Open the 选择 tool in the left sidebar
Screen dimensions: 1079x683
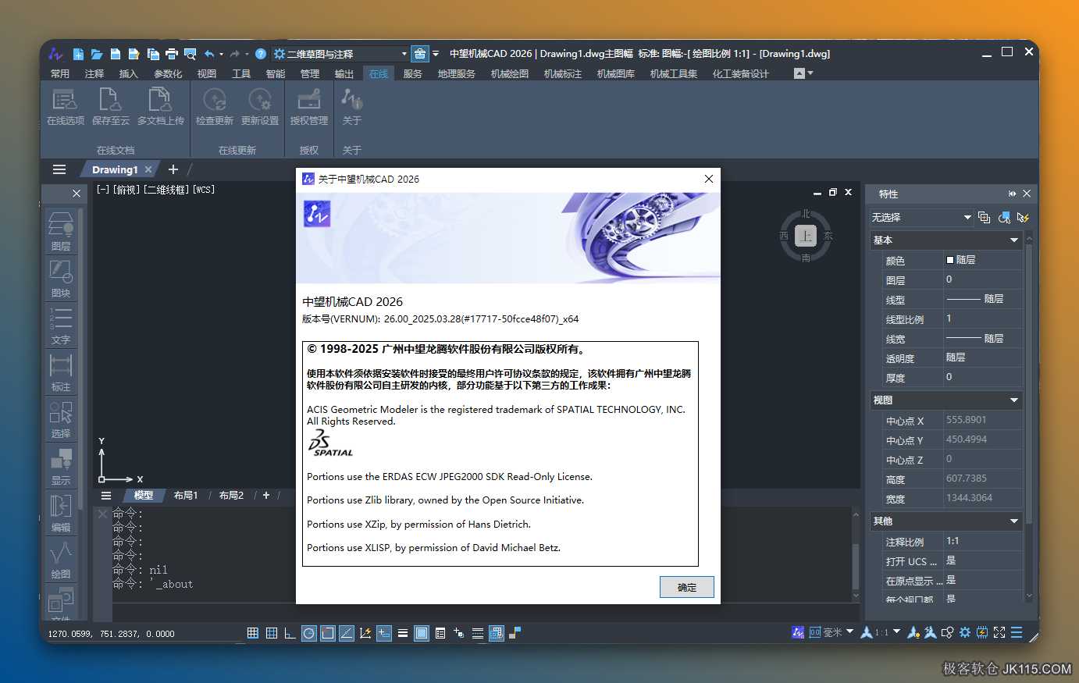[61, 418]
